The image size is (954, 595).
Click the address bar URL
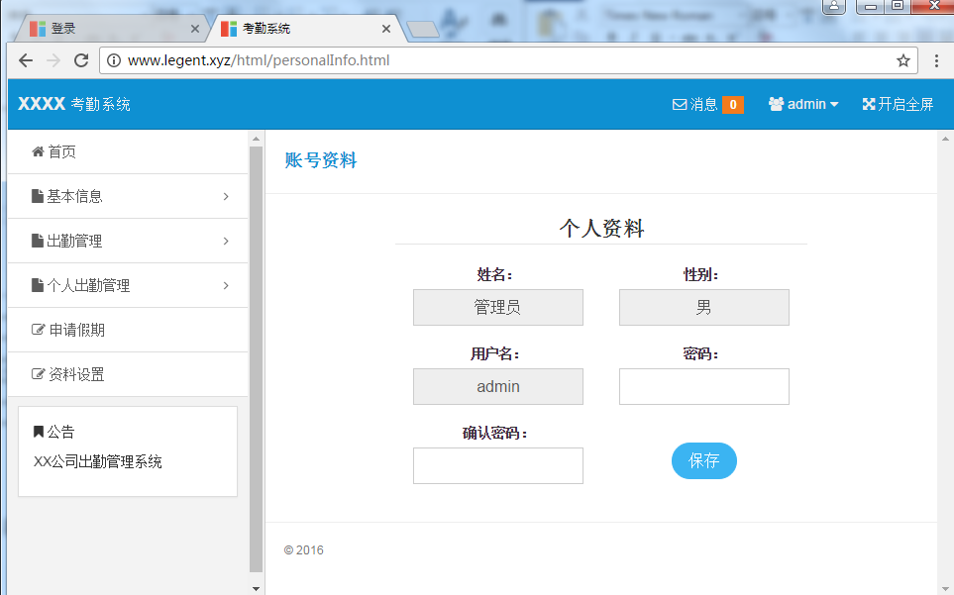pyautogui.click(x=259, y=60)
